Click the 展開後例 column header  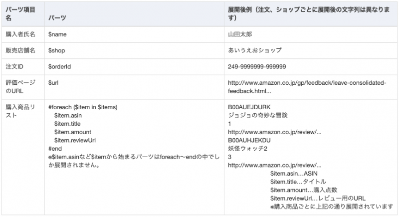click(309, 14)
